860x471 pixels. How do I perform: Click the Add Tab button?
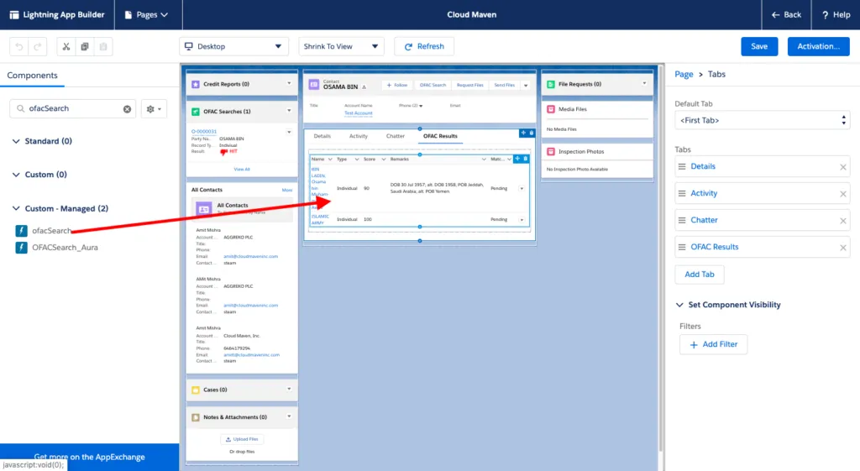click(x=700, y=275)
